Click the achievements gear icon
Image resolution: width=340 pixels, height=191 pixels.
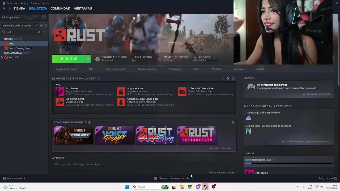[x=195, y=59]
